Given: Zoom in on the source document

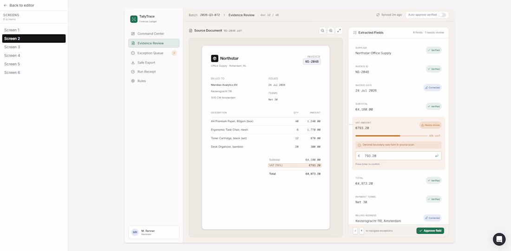Looking at the screenshot, I should [x=331, y=31].
